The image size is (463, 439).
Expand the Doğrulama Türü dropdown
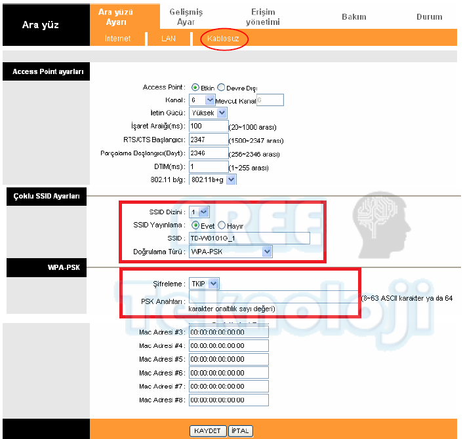[230, 251]
